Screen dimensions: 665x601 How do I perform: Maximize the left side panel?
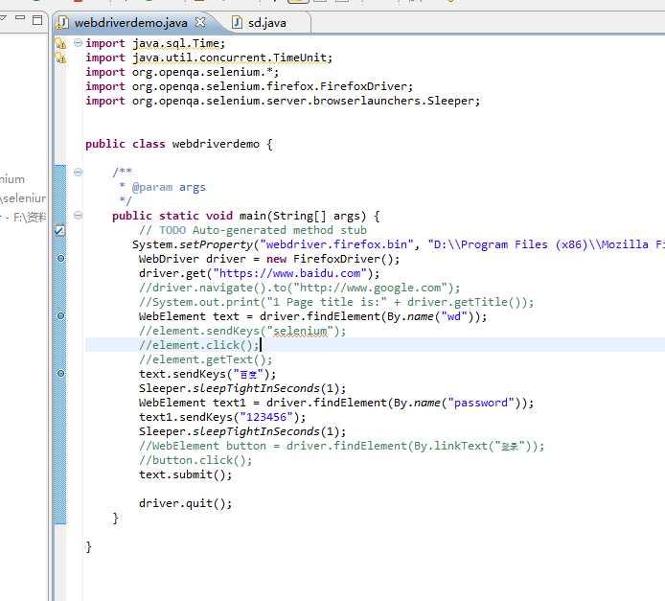[37, 20]
